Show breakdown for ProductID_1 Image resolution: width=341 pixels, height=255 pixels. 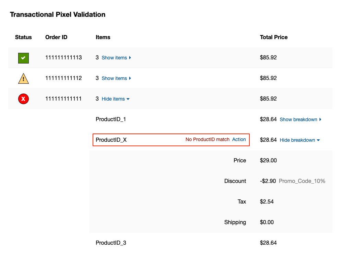coord(298,119)
